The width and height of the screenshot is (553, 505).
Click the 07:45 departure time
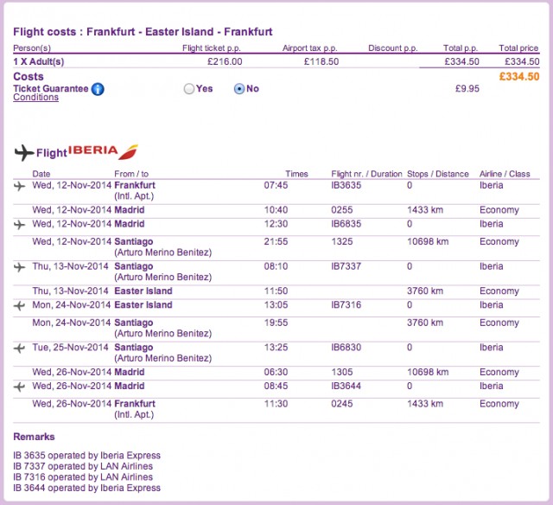(276, 185)
